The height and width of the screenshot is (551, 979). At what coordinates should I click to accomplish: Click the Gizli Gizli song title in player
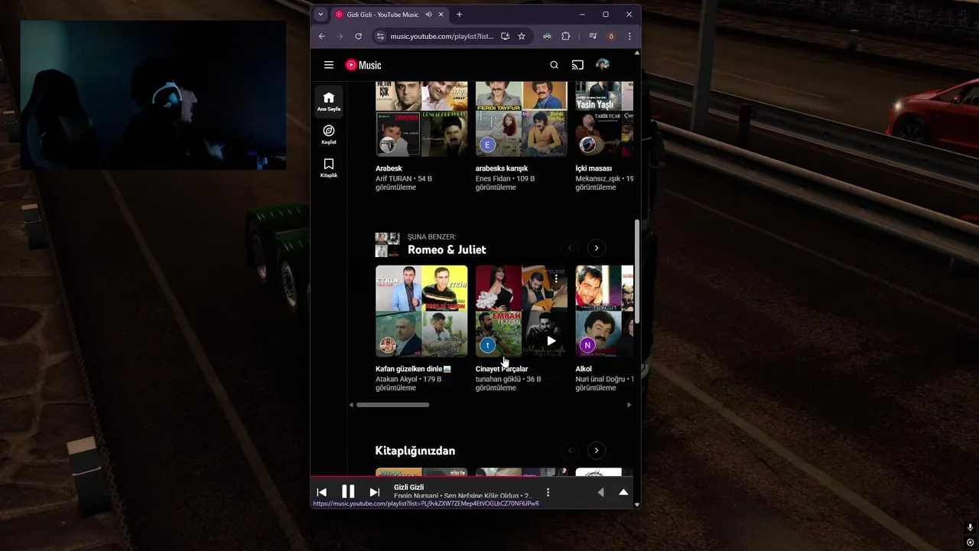pyautogui.click(x=409, y=487)
